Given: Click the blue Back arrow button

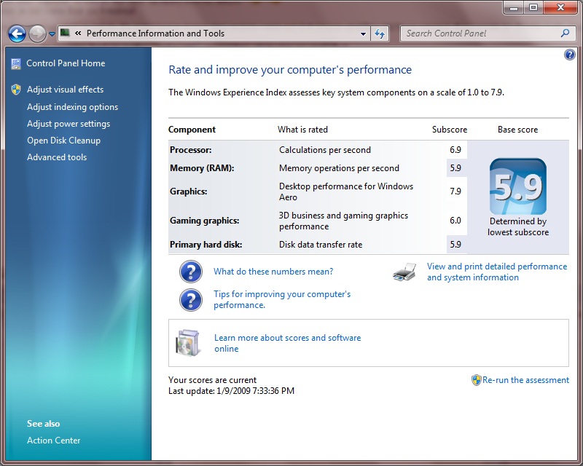Looking at the screenshot, I should click(x=17, y=33).
